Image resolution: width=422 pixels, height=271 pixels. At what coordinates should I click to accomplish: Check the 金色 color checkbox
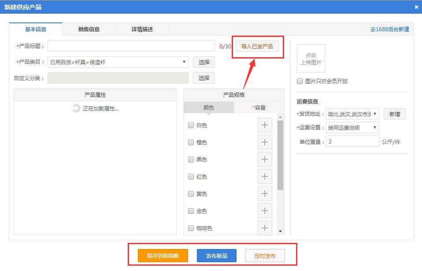click(x=191, y=211)
